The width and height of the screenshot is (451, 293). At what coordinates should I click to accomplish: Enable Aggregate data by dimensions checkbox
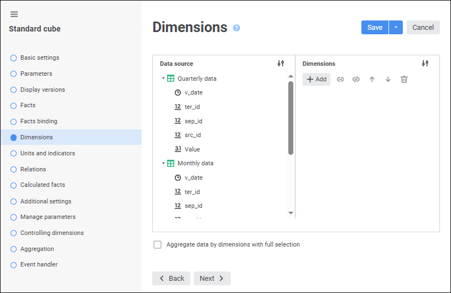158,245
